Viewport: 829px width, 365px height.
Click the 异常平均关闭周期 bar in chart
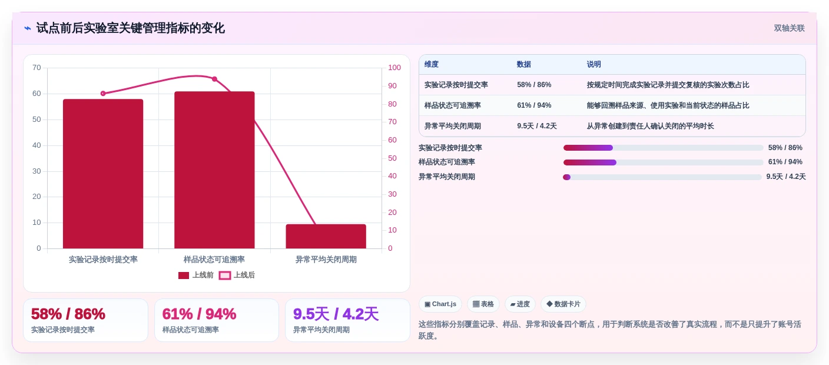click(x=326, y=236)
